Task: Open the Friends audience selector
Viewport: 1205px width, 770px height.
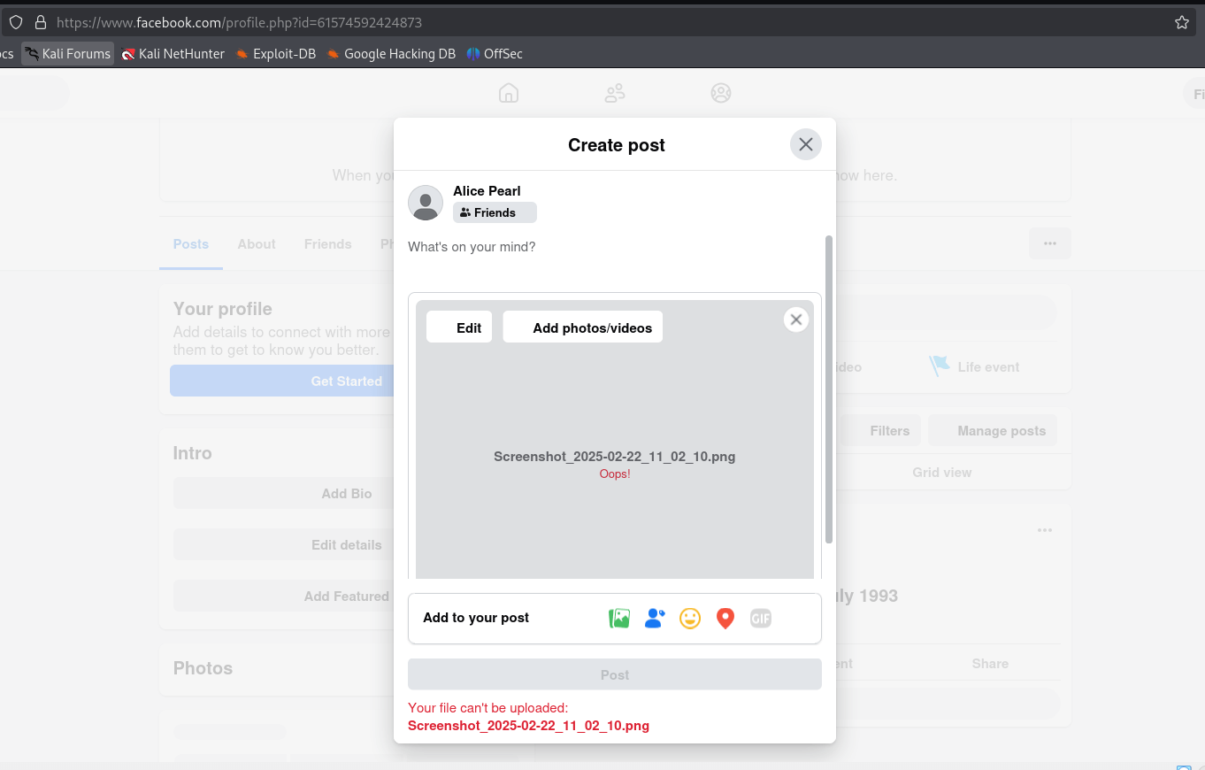Action: (x=495, y=212)
